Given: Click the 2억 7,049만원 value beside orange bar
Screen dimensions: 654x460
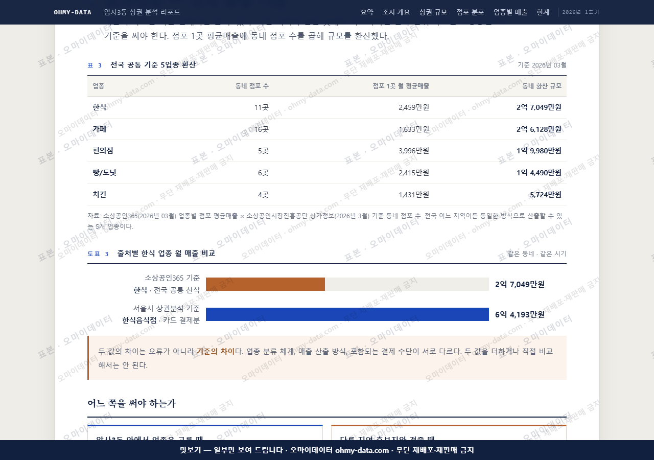Looking at the screenshot, I should click(x=520, y=284).
